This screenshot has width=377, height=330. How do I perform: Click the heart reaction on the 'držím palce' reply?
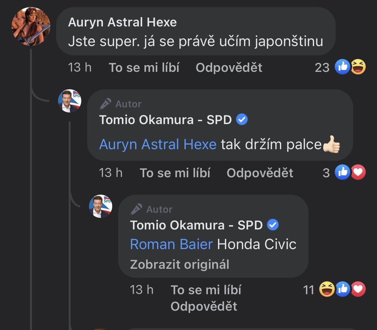pyautogui.click(x=358, y=172)
